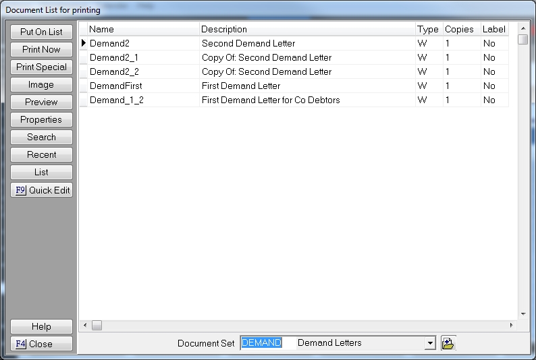Click the F9 Quick Edit button
This screenshot has height=360, width=536.
click(41, 190)
